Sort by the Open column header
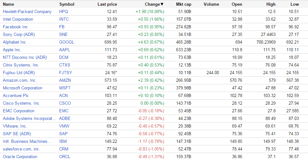This screenshot has width=308, height=160. (237, 4)
